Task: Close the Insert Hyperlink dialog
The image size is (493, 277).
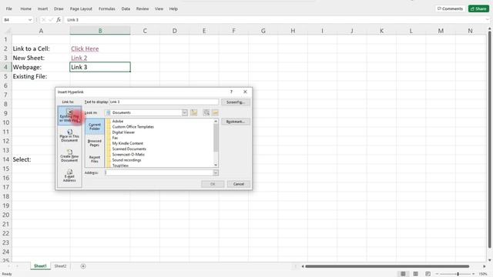Action: click(245, 92)
